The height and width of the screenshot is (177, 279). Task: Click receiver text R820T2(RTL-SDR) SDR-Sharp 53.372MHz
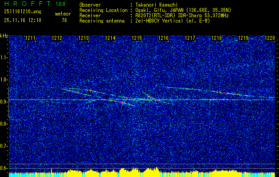pos(182,15)
